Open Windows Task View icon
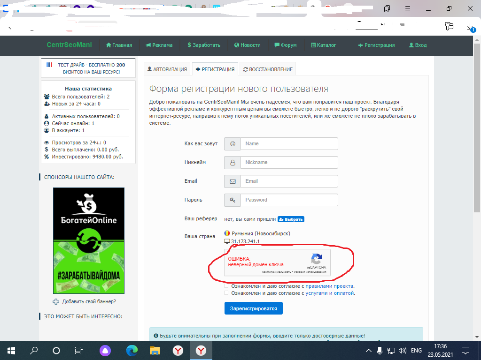 tap(79, 350)
